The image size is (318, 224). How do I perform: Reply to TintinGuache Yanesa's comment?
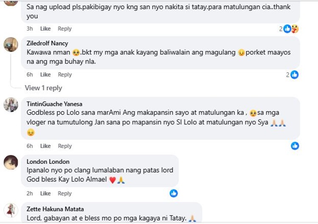point(65,146)
